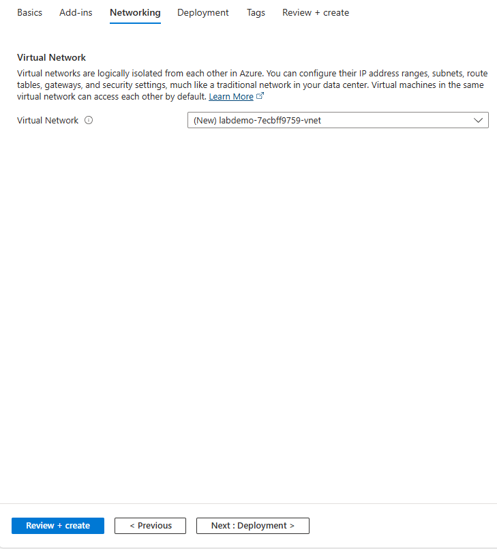Go to the Deployment tab
Screen dimensions: 497x549
coord(203,12)
